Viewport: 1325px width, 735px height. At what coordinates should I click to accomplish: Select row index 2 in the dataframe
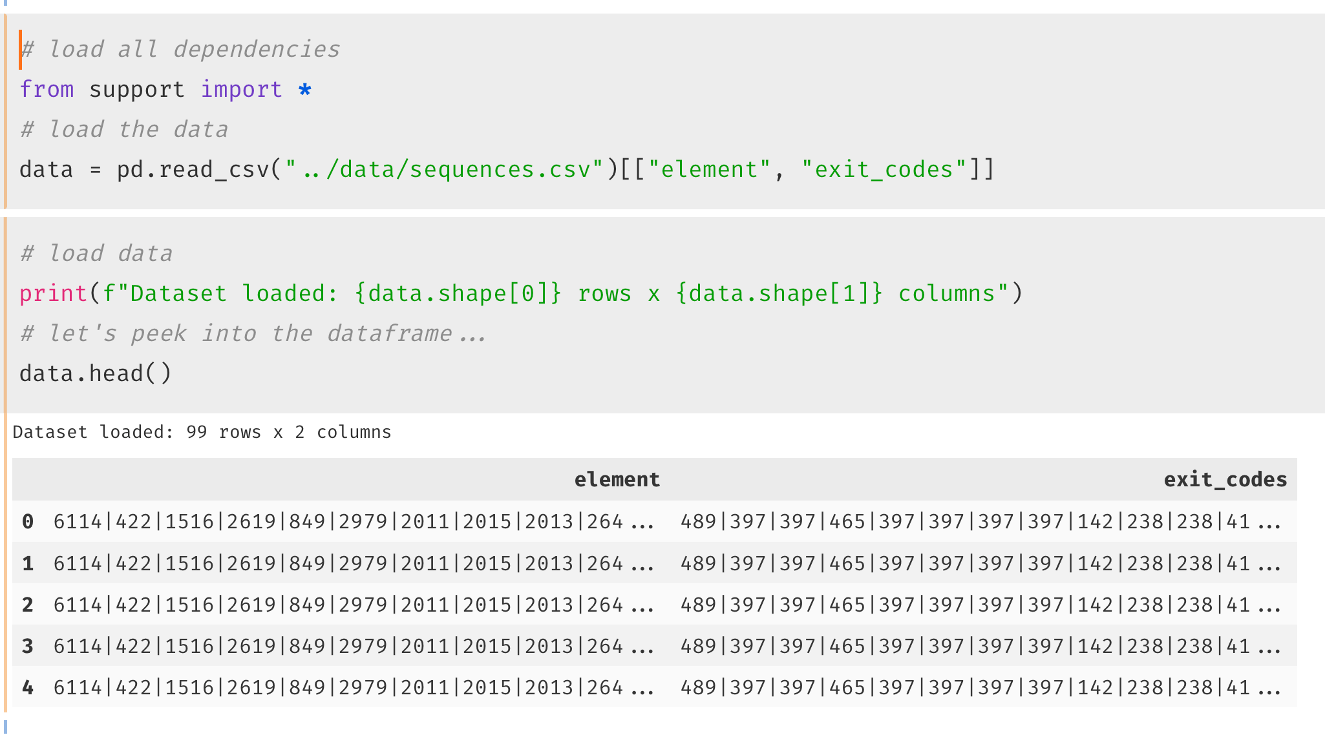click(x=28, y=605)
